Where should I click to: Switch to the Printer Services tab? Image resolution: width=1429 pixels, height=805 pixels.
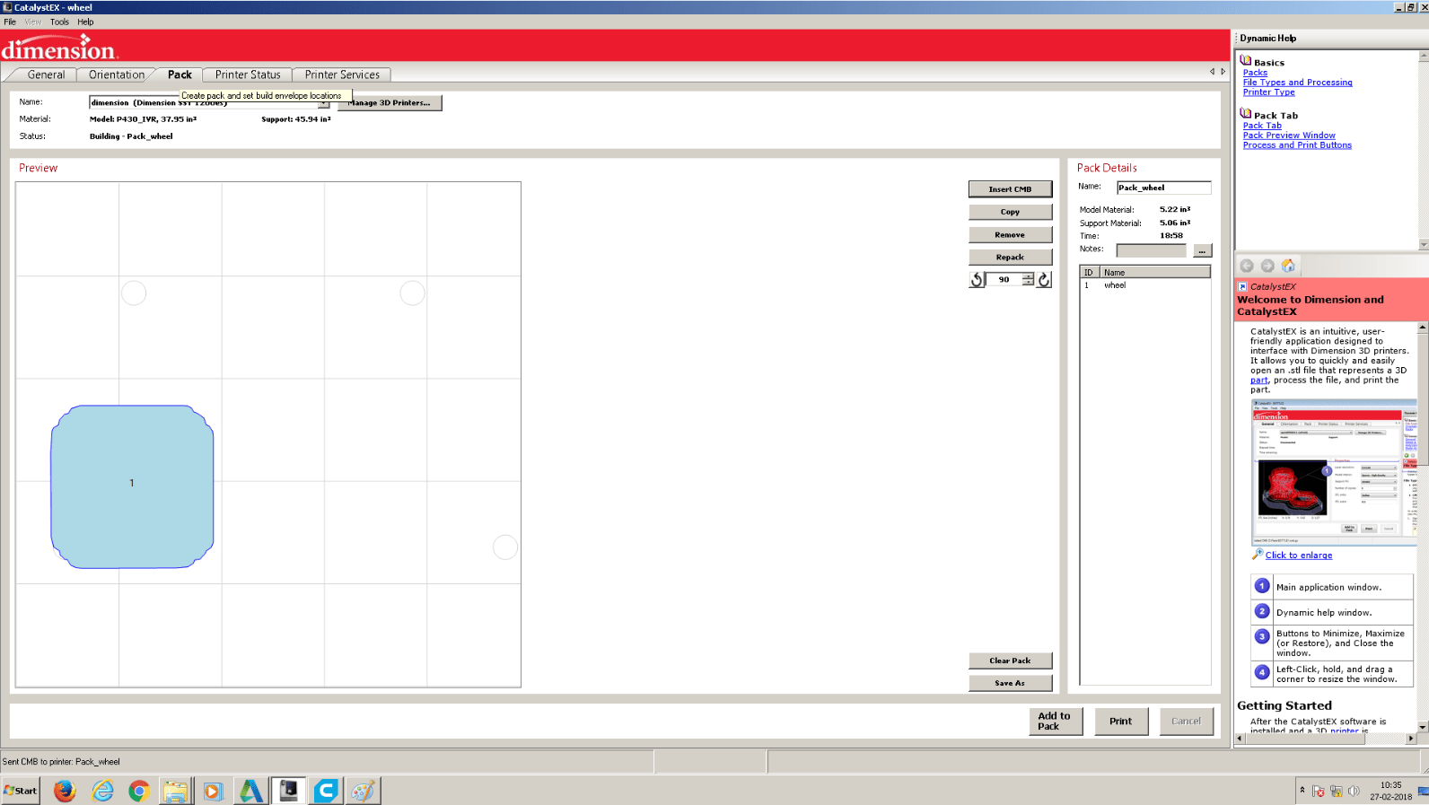342,74
